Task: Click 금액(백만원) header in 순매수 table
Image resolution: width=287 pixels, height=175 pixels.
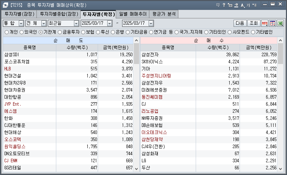Action: click(259, 47)
